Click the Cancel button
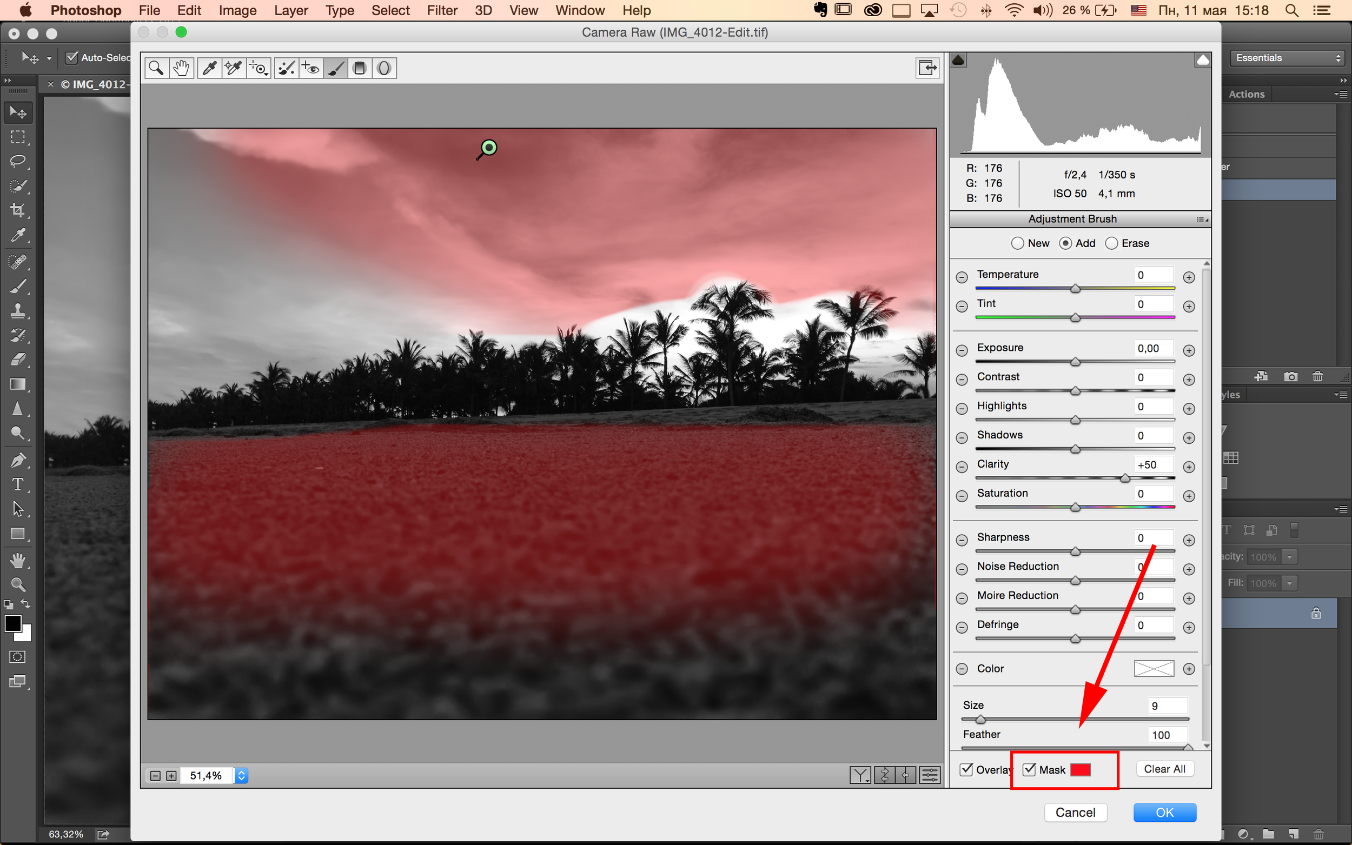This screenshot has height=845, width=1352. pyautogui.click(x=1075, y=812)
